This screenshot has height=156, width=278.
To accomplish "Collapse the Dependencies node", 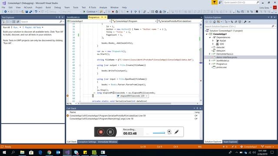I will pos(210,37).
